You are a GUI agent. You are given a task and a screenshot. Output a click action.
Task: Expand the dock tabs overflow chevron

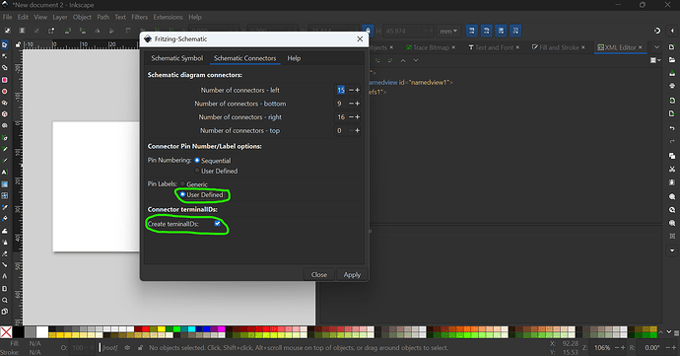click(656, 47)
